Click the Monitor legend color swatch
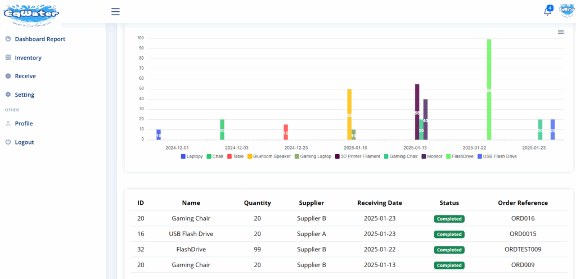576x279 pixels. click(x=424, y=156)
